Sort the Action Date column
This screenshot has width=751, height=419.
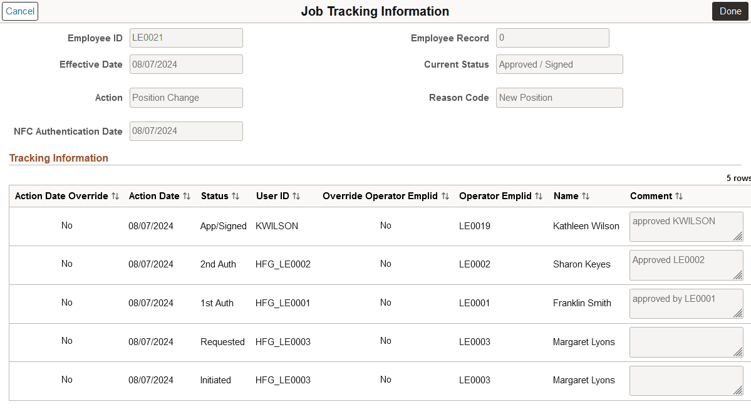185,195
